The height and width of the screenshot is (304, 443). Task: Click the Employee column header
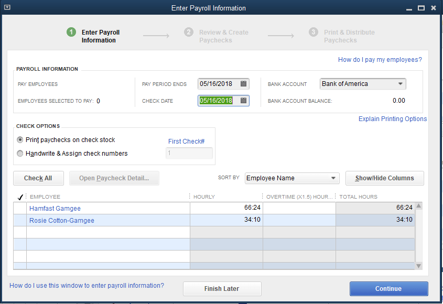pos(44,197)
